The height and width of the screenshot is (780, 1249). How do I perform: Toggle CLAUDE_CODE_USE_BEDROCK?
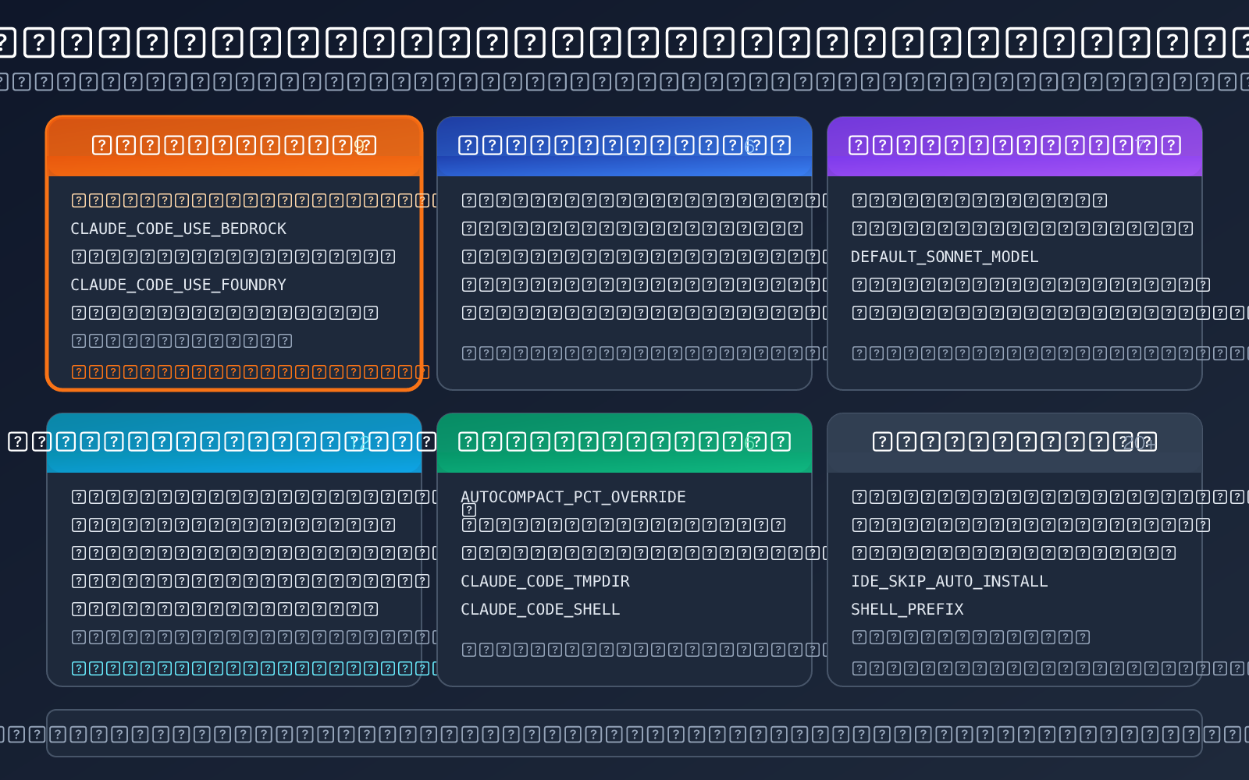coord(179,229)
